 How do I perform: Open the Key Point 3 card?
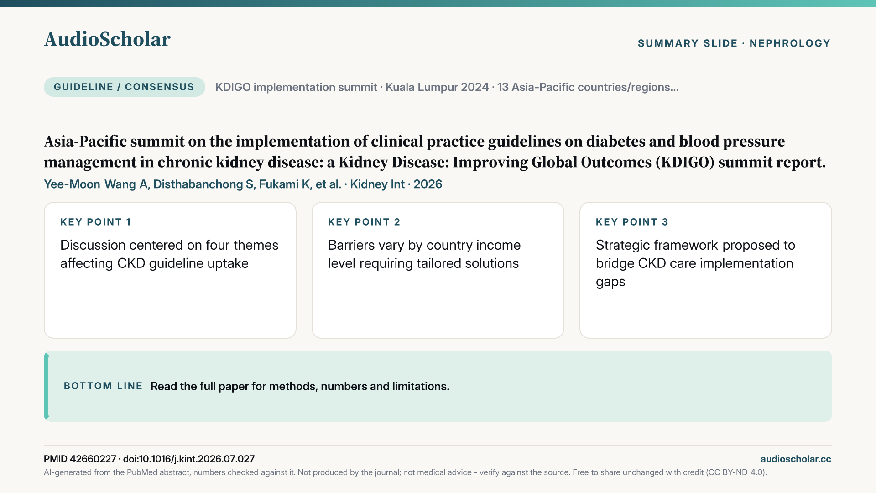click(706, 270)
